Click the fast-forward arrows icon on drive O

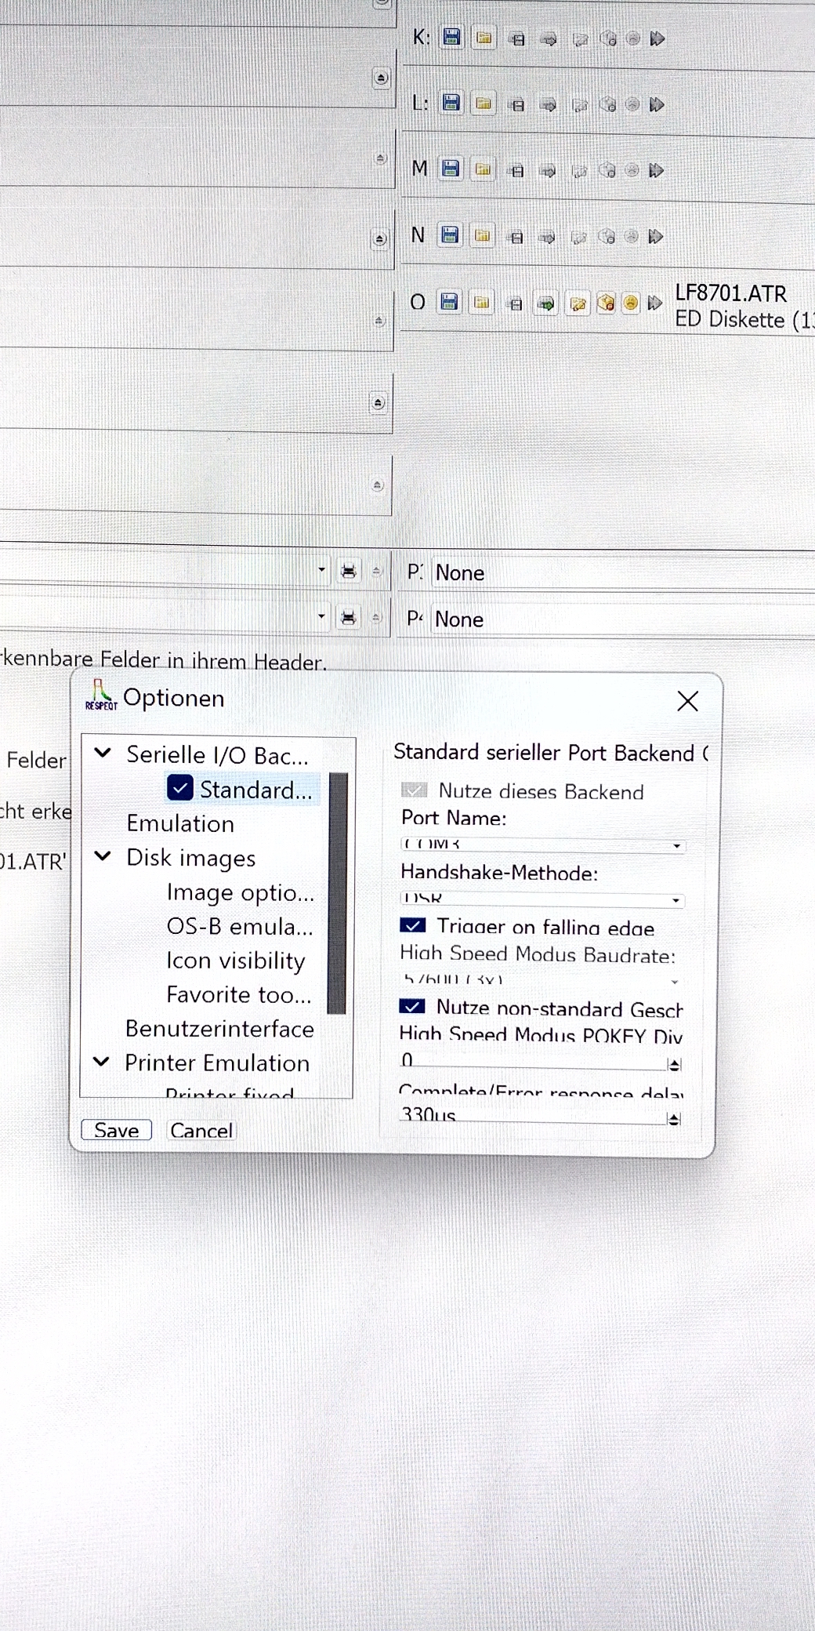(655, 303)
